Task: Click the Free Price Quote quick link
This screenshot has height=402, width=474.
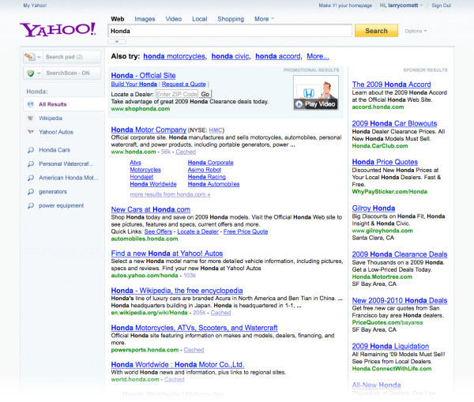Action: (246, 231)
